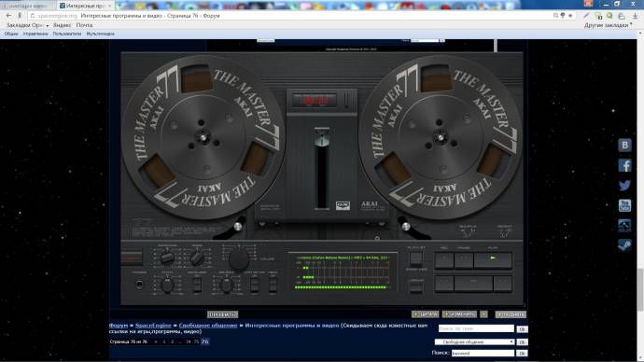Click the wide STOP button on the tape deck
Screen dimensions: 644x362
tap(473, 284)
